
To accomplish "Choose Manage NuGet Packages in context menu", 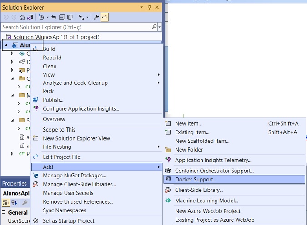I will [x=74, y=176].
